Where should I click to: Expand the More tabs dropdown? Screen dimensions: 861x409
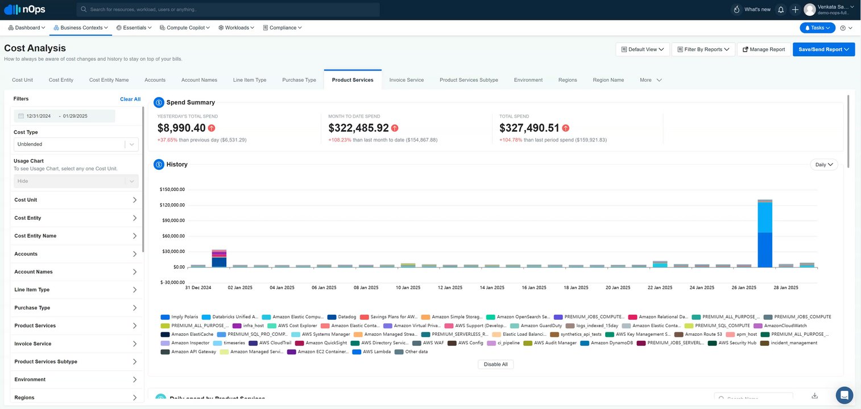tap(651, 80)
